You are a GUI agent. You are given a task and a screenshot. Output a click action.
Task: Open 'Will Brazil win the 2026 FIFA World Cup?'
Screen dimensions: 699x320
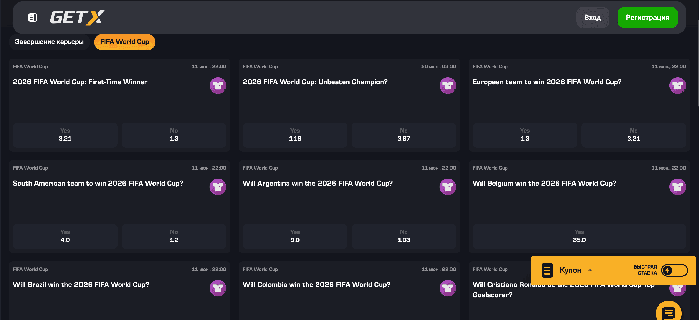[x=81, y=285]
